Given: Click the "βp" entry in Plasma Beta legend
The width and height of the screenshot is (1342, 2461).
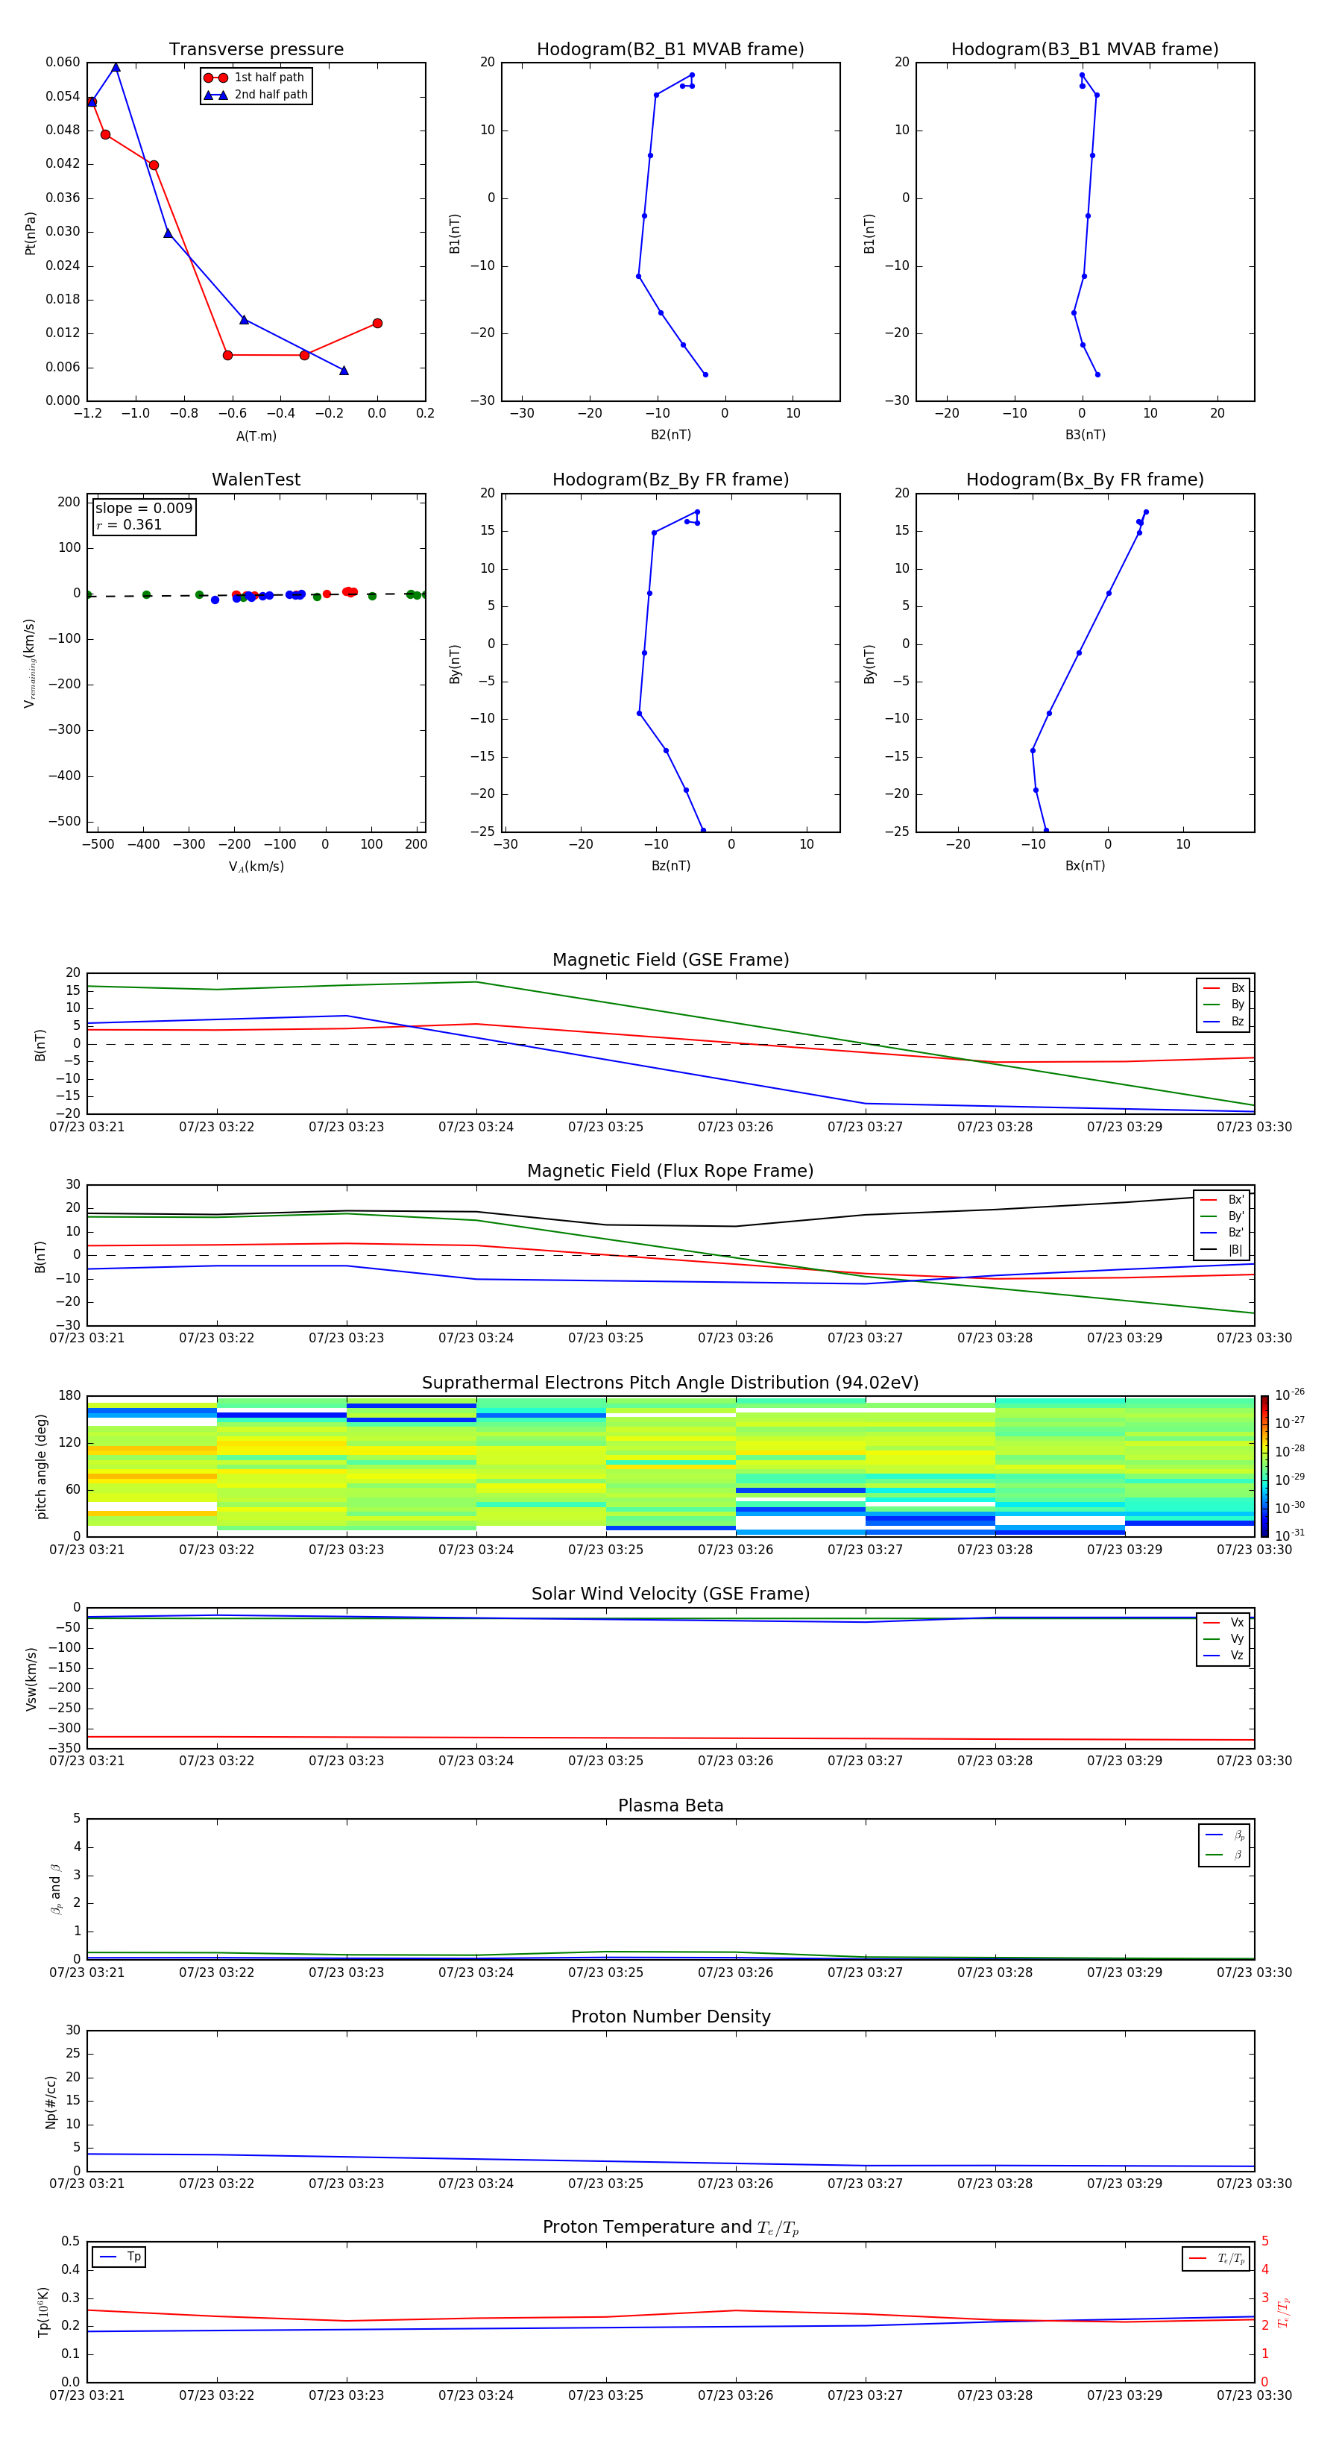Looking at the screenshot, I should pyautogui.click(x=1224, y=1835).
